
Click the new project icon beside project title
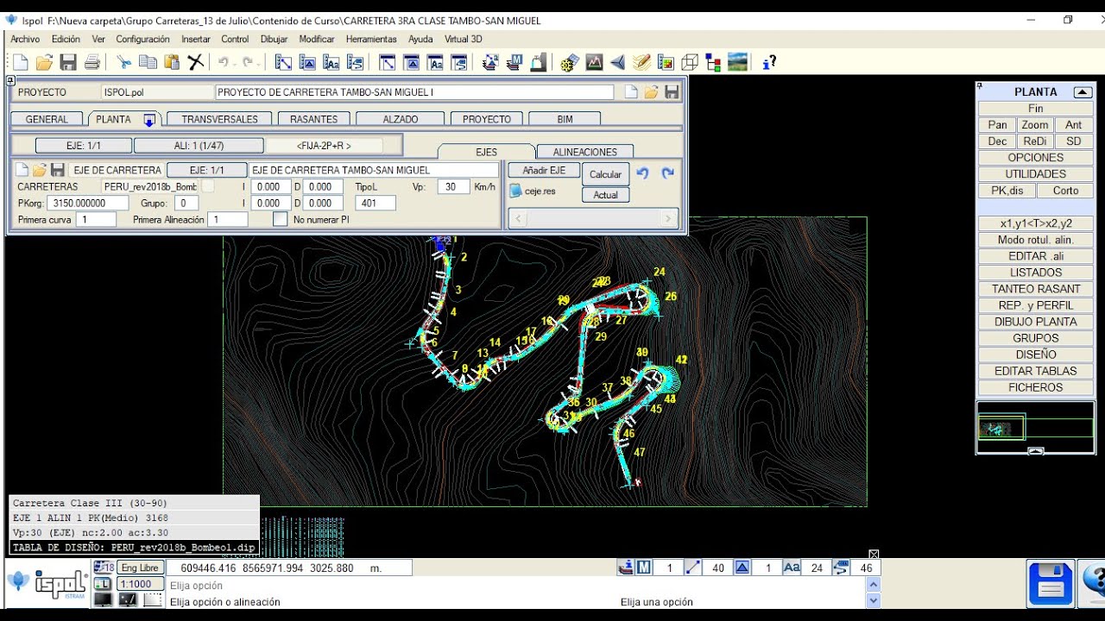click(x=631, y=92)
